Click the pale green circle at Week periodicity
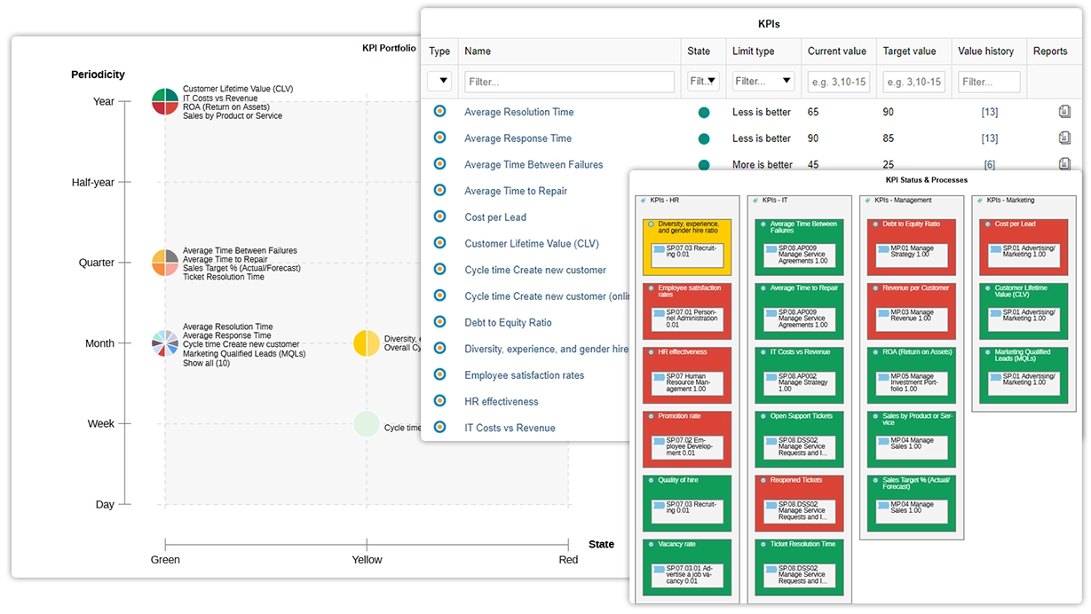Screen dimensions: 1091x614 (x=367, y=424)
